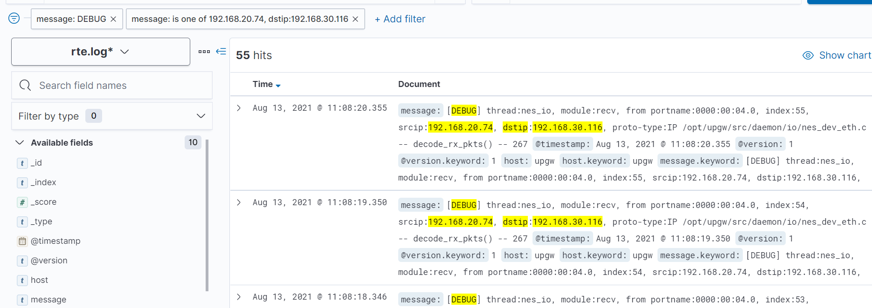Select the @timestamp field
872x308 pixels.
coord(55,241)
